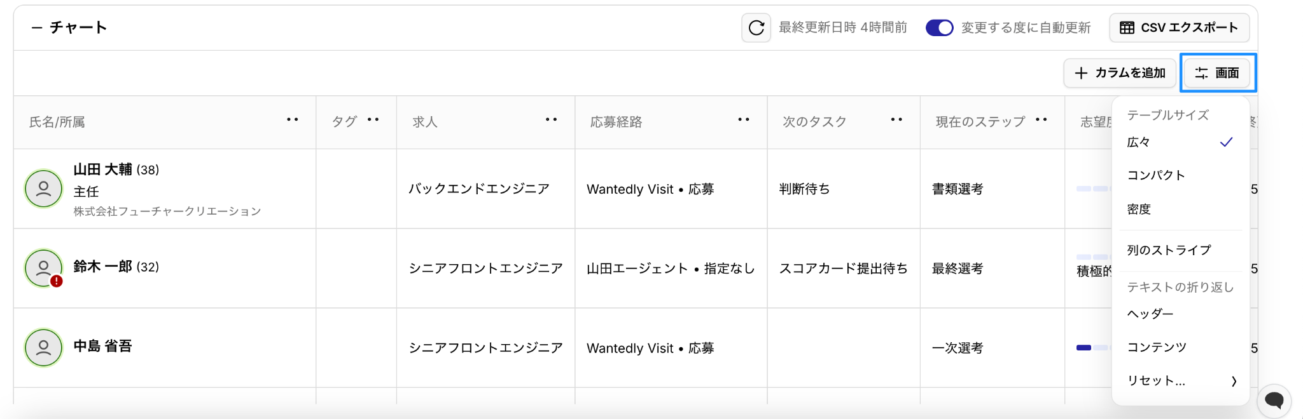Toggle 変更する度に自動更新 switch off
The image size is (1303, 419).
(x=939, y=28)
